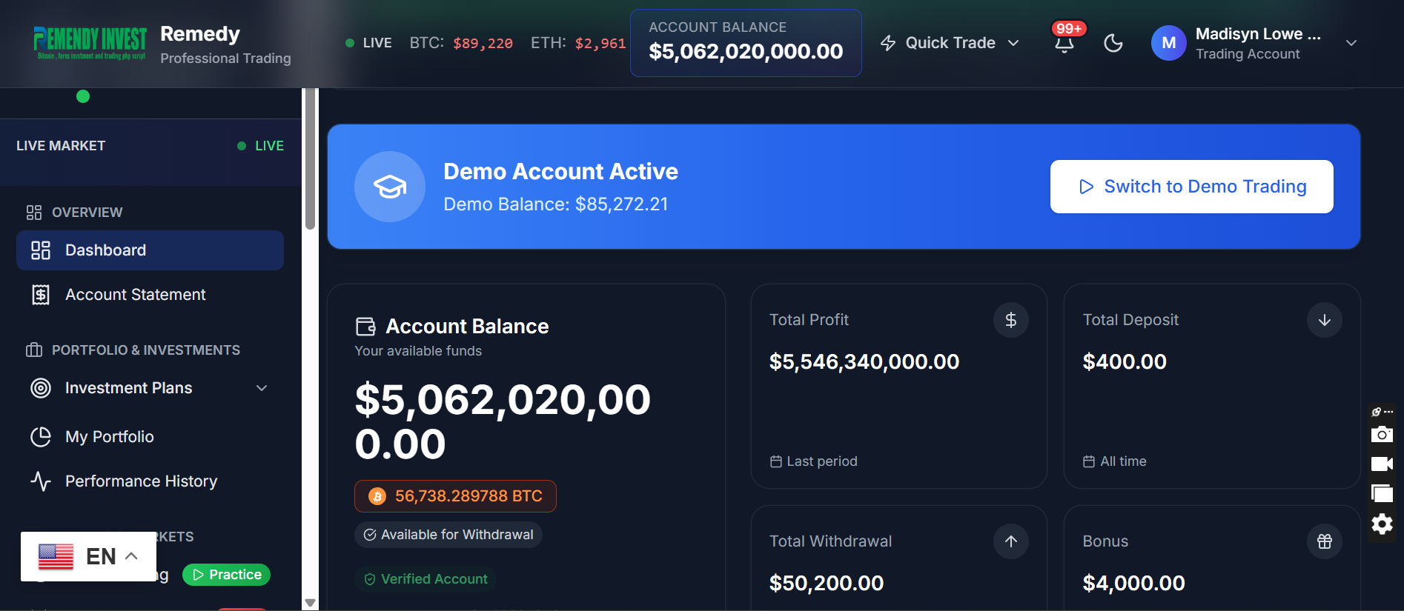The height and width of the screenshot is (611, 1404).
Task: Click the 56,738.289788 BTC balance badge
Action: [x=454, y=496]
